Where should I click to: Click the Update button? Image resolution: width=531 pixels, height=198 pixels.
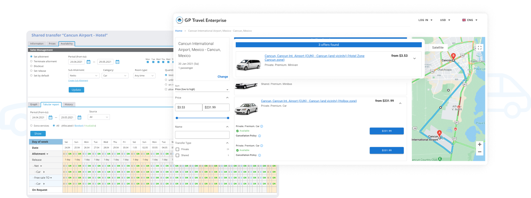pos(76,90)
